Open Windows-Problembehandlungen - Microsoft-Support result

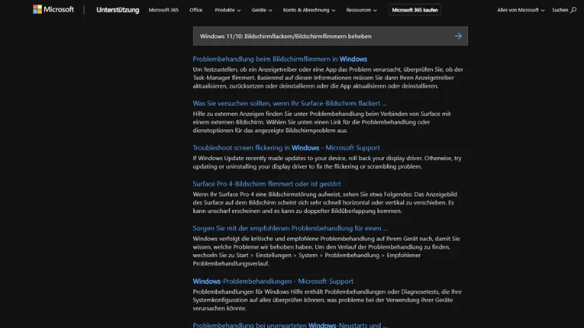(x=273, y=281)
